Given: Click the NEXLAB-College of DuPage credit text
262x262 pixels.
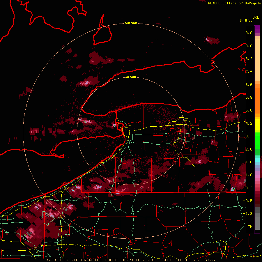Looking at the screenshot, I should (x=233, y=3).
